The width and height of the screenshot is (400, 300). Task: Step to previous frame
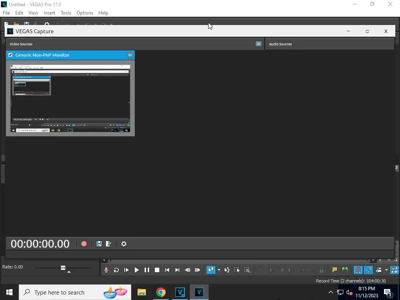[x=187, y=270]
